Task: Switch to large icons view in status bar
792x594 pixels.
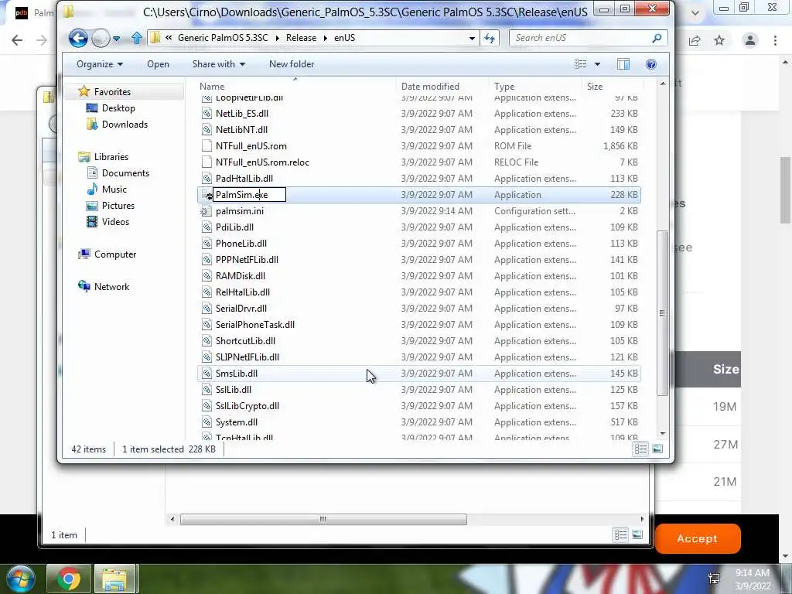Action: tap(657, 449)
